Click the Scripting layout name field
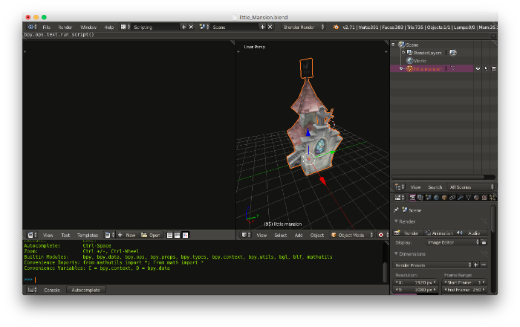Image resolution: width=520 pixels, height=327 pixels. point(155,27)
